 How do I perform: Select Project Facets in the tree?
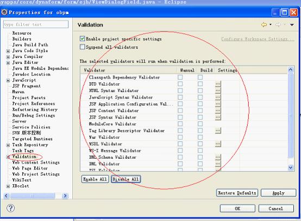pyautogui.click(x=29, y=97)
